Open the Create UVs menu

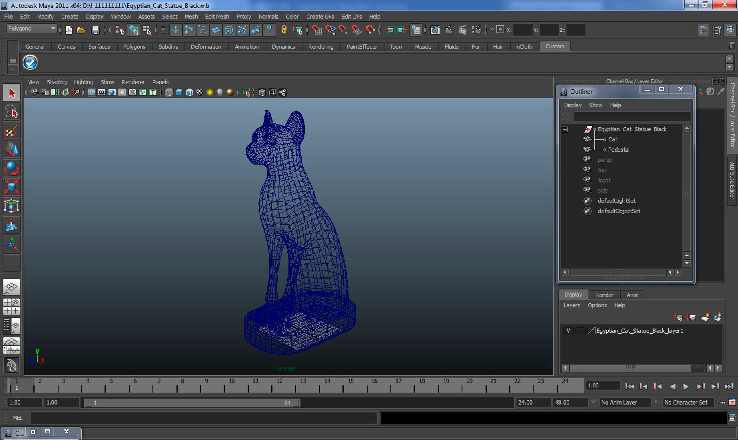click(320, 17)
